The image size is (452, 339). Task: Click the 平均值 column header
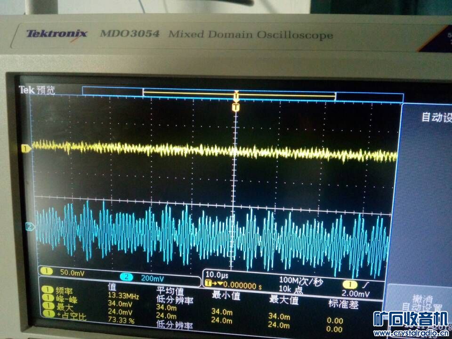tap(170, 291)
